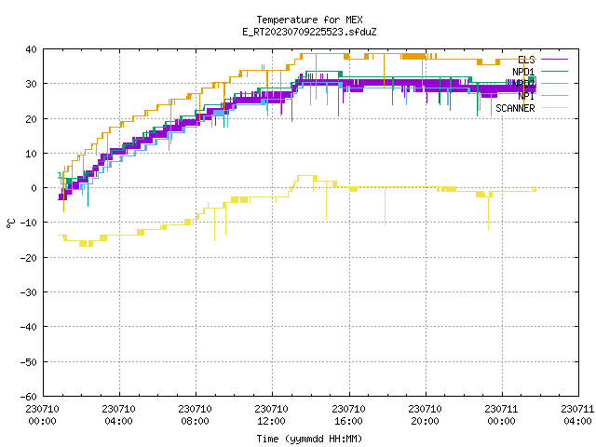Select x-axis tick label 230710 00:00

pyautogui.click(x=42, y=414)
